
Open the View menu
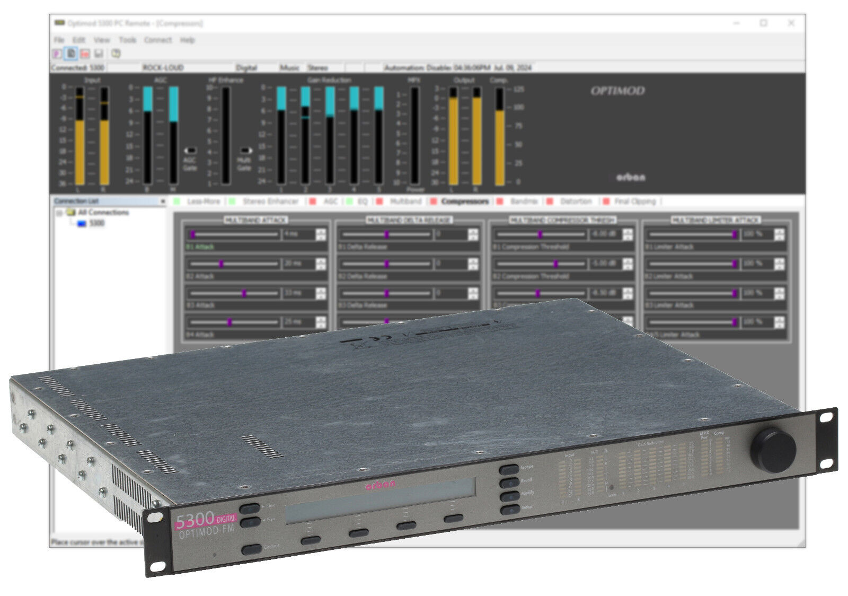(102, 40)
